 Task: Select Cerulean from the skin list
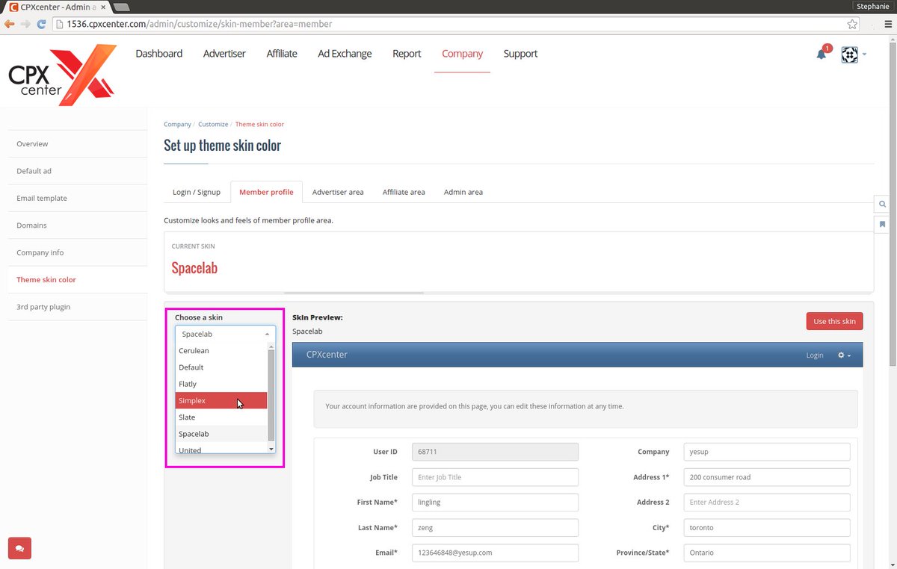click(x=194, y=350)
